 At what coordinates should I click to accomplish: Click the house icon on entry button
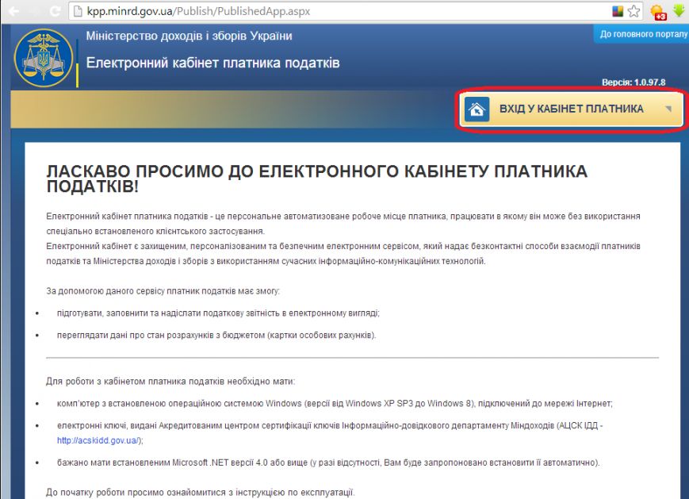pos(477,109)
